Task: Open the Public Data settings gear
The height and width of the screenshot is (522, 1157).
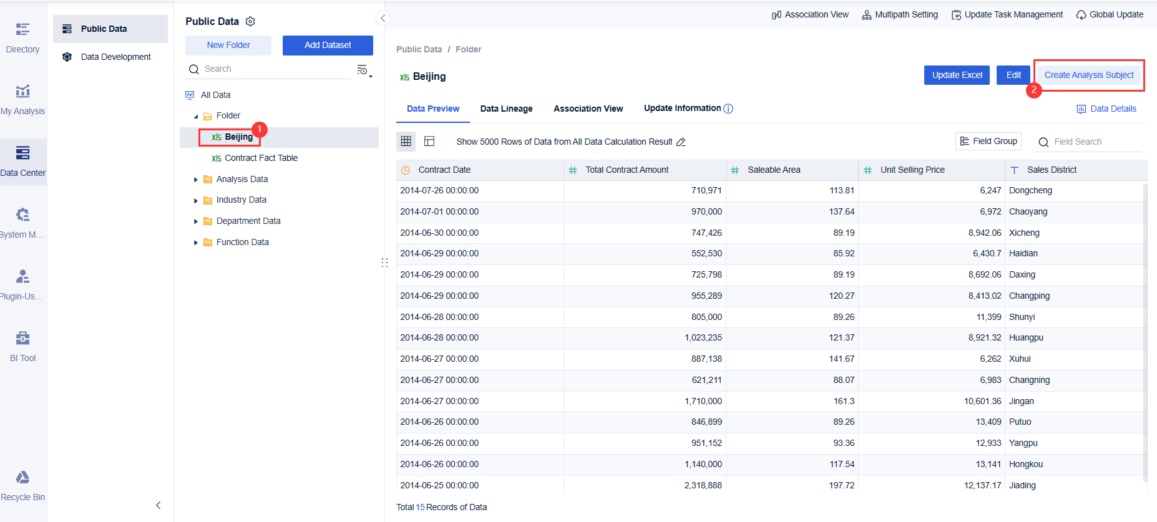Action: coord(250,21)
